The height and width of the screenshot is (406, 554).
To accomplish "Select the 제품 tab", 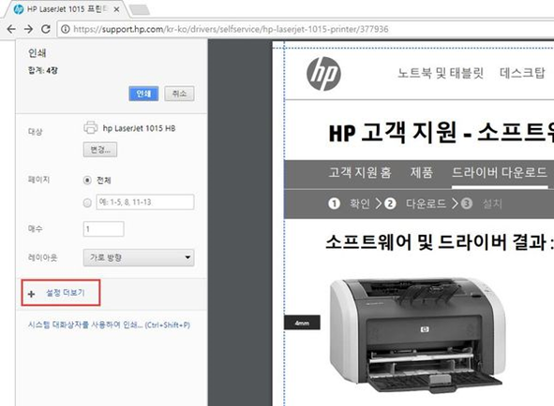I will 422,172.
